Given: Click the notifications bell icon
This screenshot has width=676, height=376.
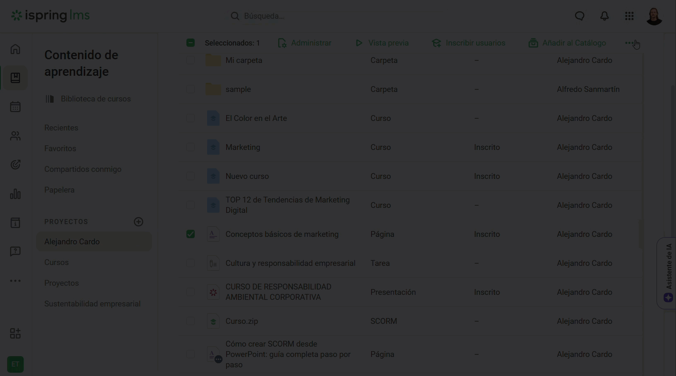Looking at the screenshot, I should click(604, 16).
